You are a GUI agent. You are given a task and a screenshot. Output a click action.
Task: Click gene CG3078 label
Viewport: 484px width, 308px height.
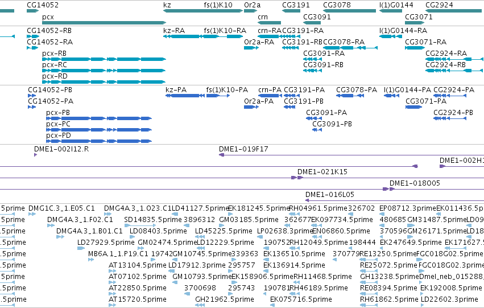(x=337, y=5)
